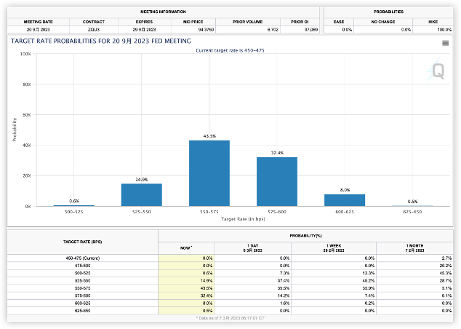Click the data timestamp footnote below table

pyautogui.click(x=230, y=318)
